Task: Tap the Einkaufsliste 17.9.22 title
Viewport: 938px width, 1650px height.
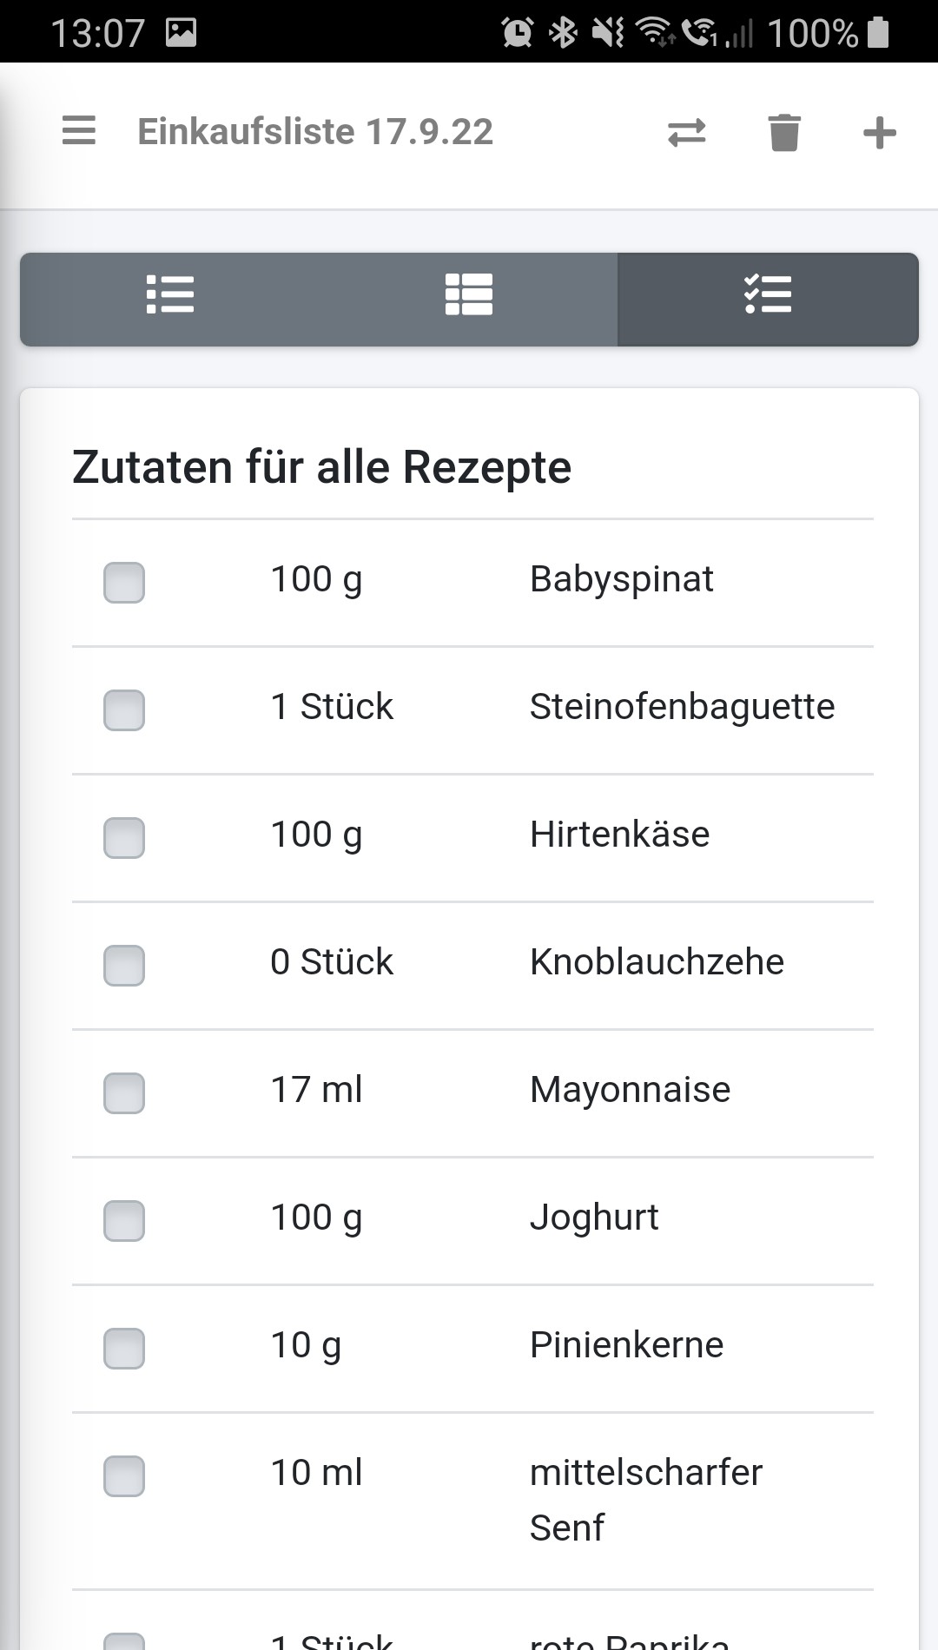Action: [x=315, y=132]
